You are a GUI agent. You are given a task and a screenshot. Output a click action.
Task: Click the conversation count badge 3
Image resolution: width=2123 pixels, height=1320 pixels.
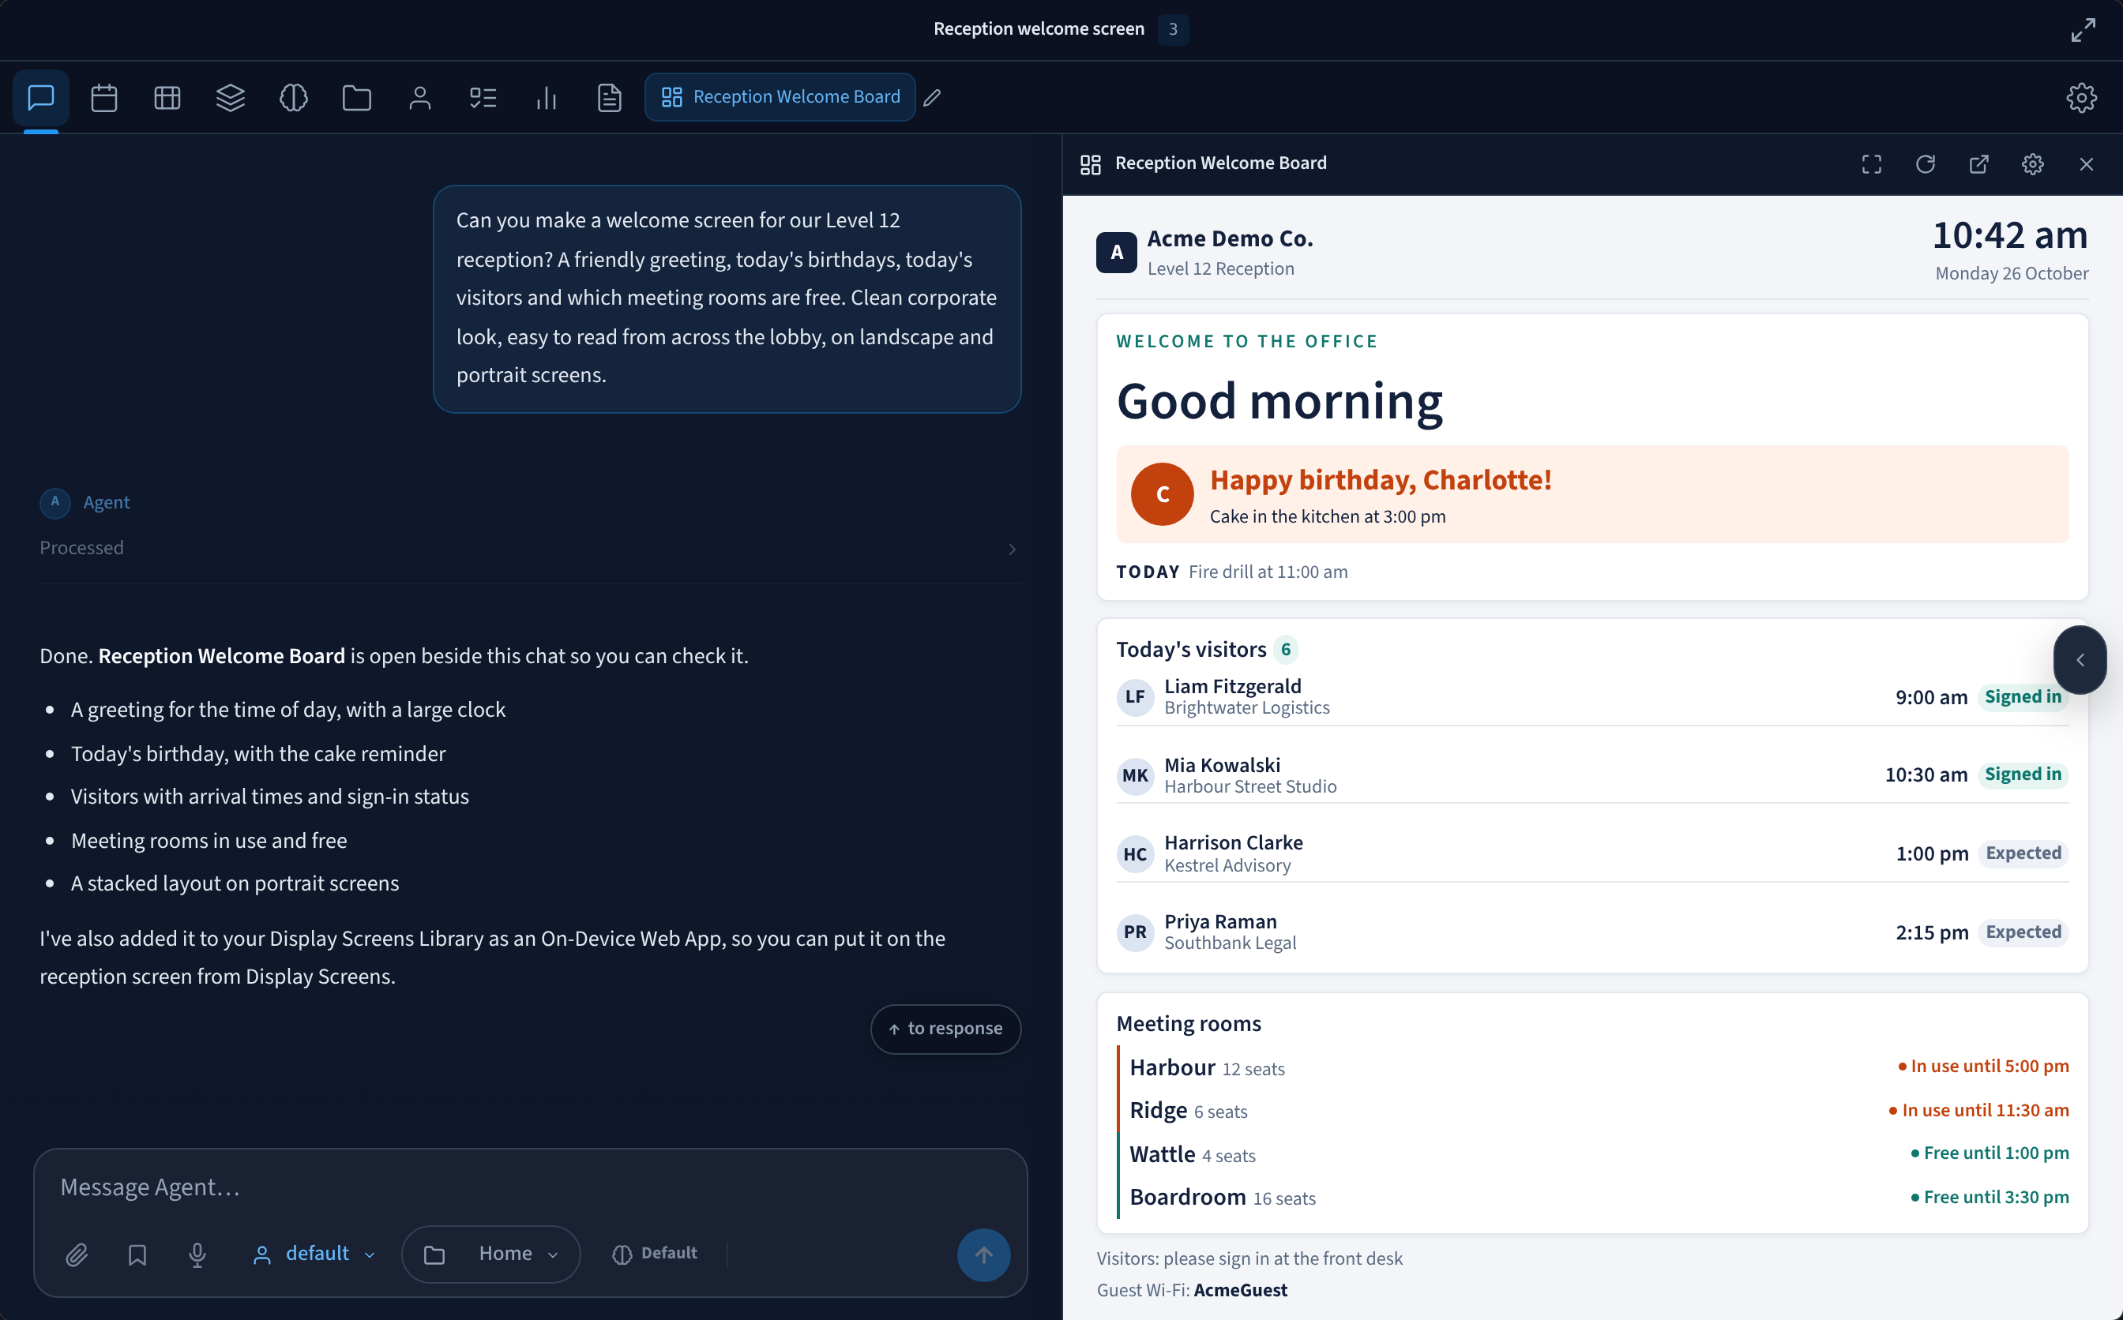1173,30
